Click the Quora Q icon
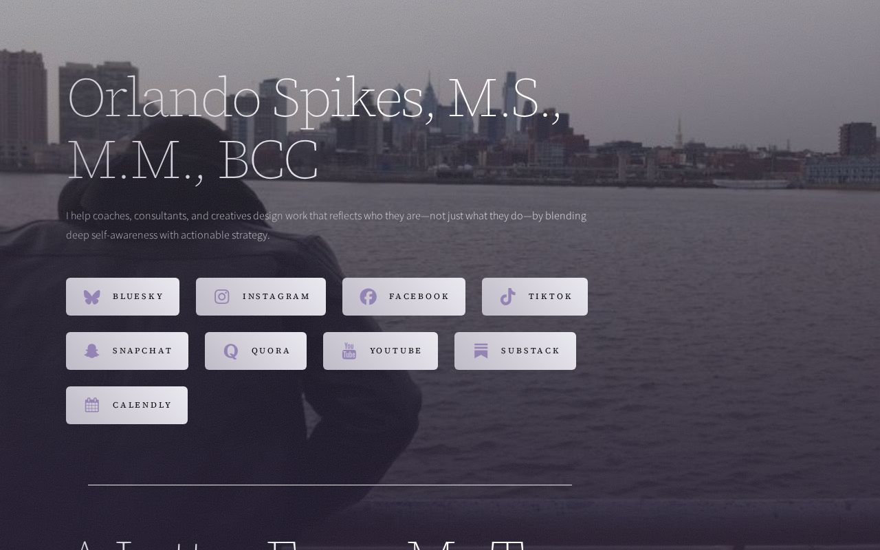 click(x=231, y=351)
